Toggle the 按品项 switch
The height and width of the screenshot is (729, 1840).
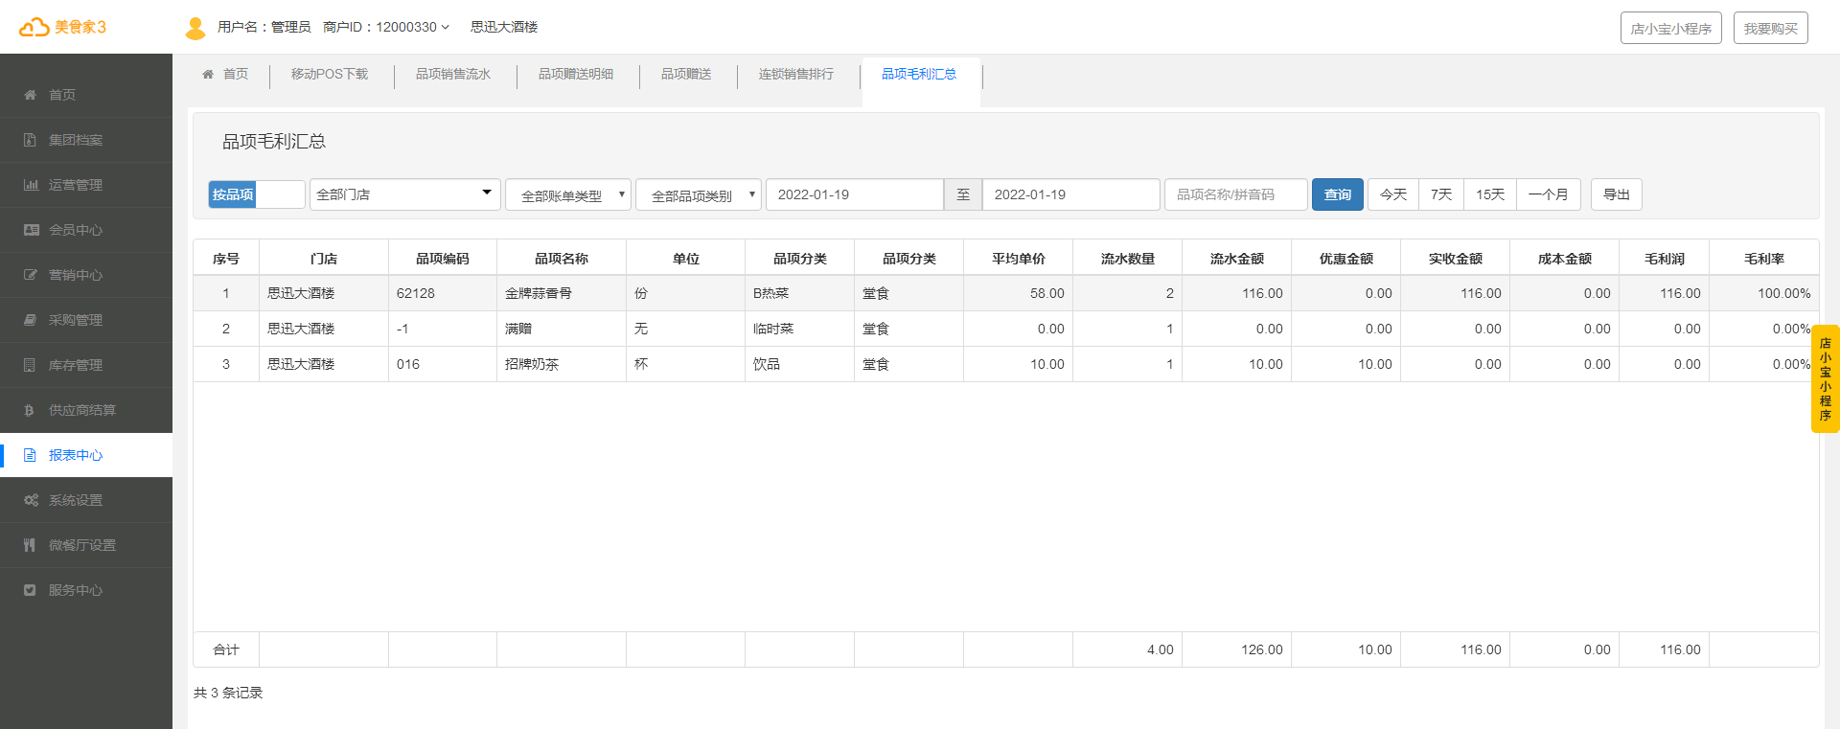pyautogui.click(x=257, y=194)
